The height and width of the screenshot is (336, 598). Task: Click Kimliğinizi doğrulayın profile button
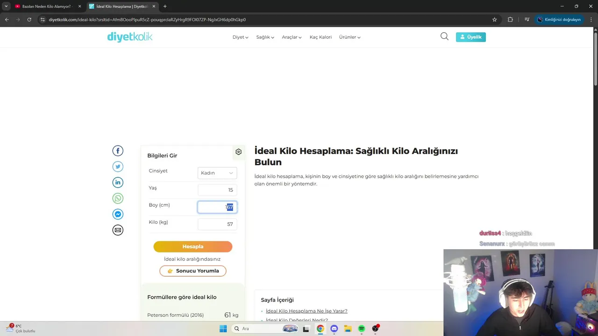(x=559, y=20)
